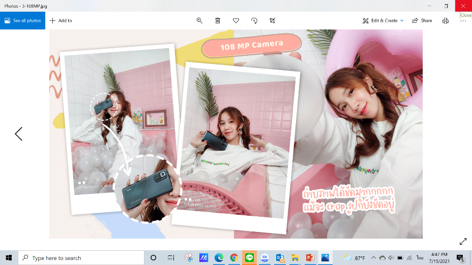This screenshot has width=472, height=265.
Task: Open the 87°F weather widget
Action: pyautogui.click(x=355, y=258)
